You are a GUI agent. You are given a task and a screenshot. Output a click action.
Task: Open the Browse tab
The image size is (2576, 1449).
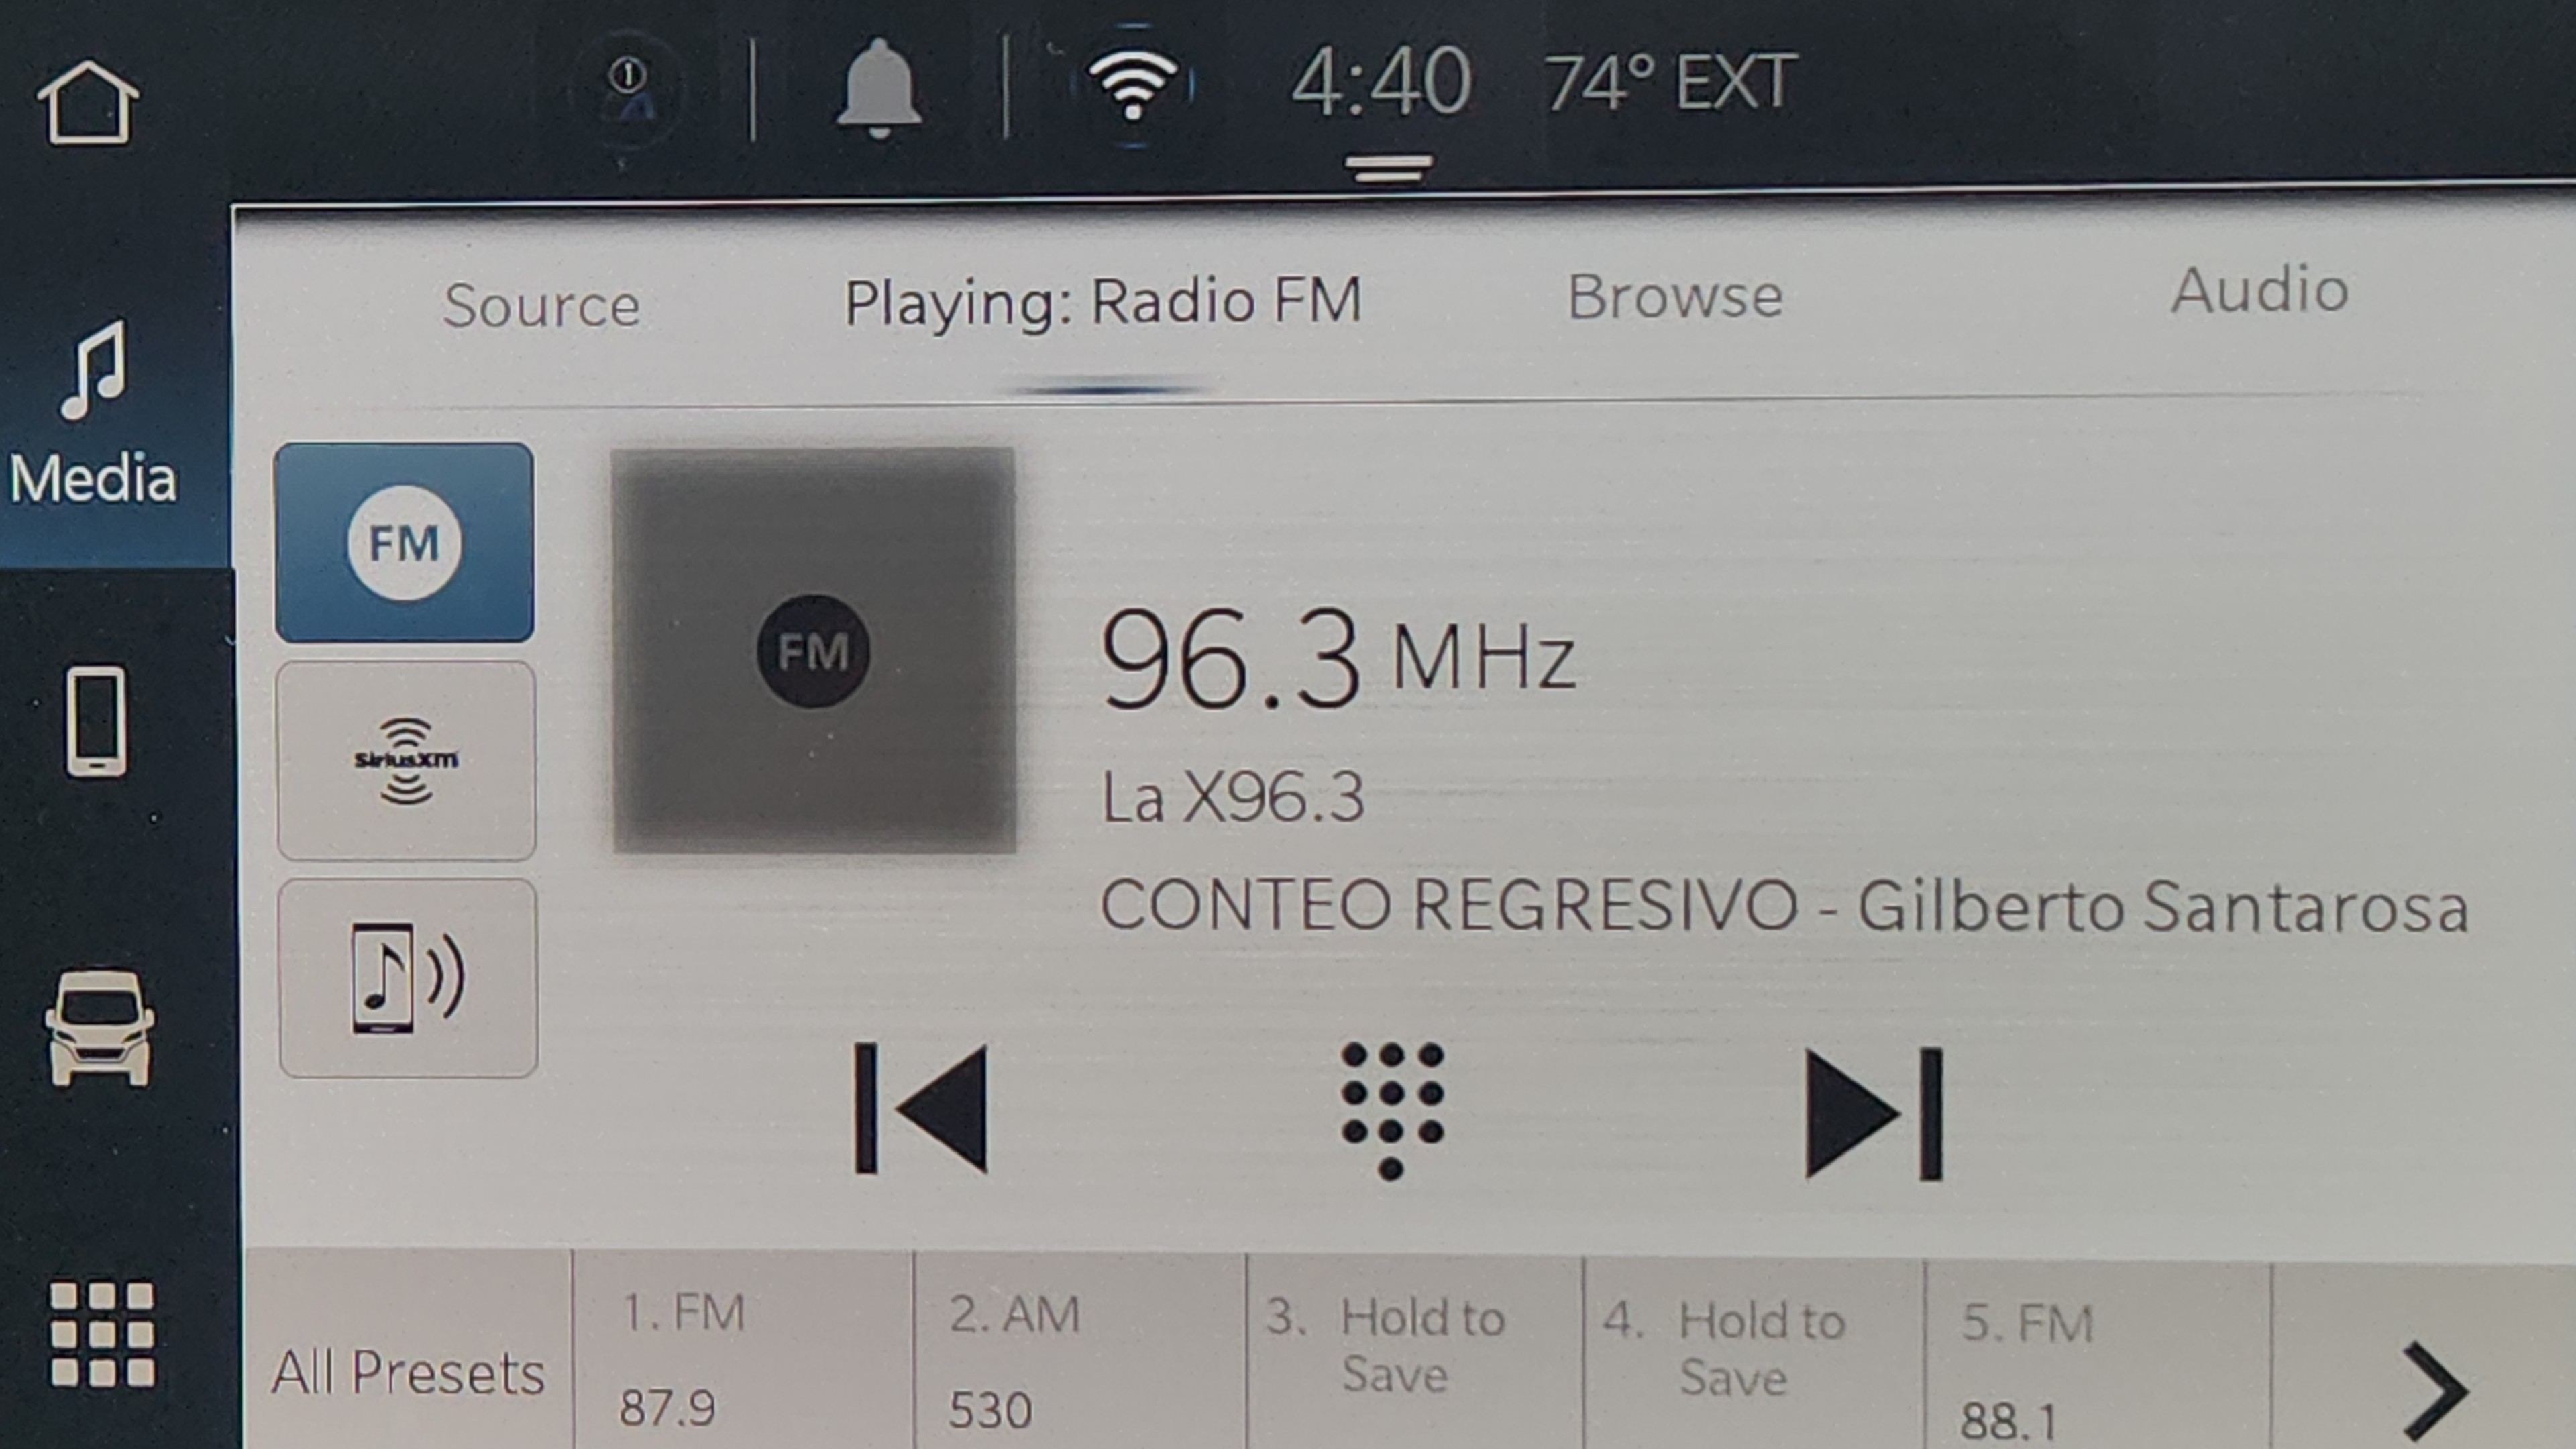point(1675,297)
